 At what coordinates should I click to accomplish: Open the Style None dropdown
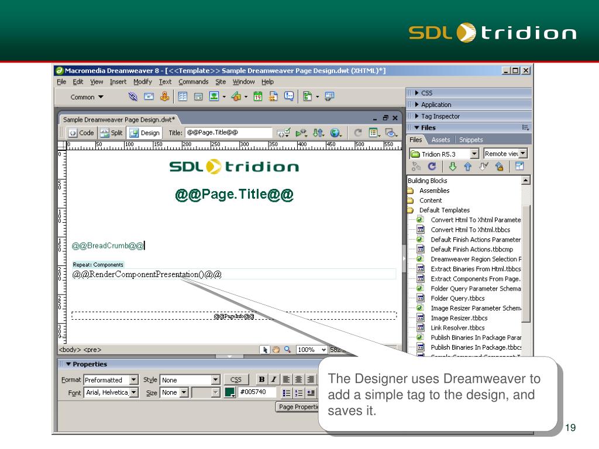(x=216, y=380)
